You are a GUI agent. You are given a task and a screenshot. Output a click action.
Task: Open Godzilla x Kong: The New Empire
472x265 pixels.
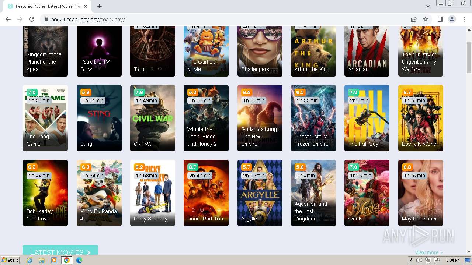260,118
